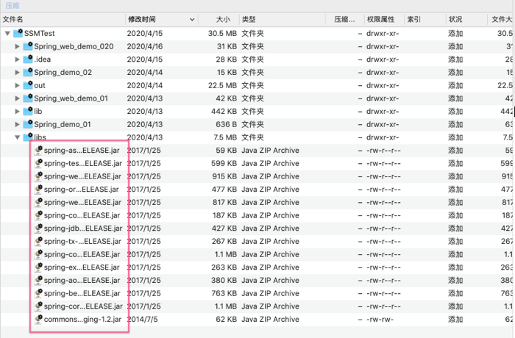Image resolution: width=515 pixels, height=338 pixels.
Task: Click the 压缩... column header
Action: [344, 19]
